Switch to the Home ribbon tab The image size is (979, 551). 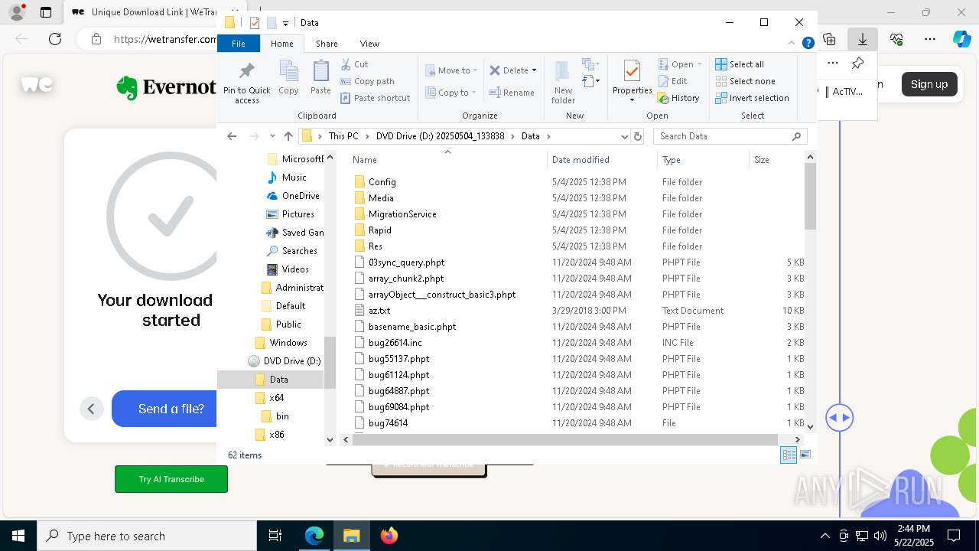point(282,44)
